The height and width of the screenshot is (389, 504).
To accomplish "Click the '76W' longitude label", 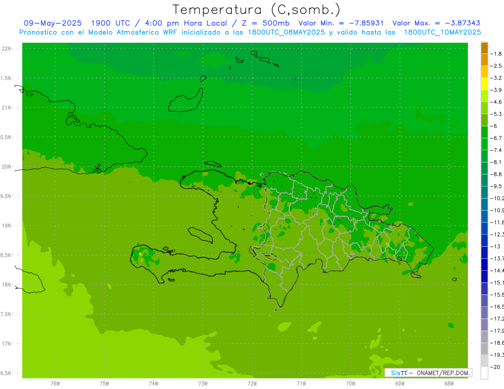I will pyautogui.click(x=55, y=384).
